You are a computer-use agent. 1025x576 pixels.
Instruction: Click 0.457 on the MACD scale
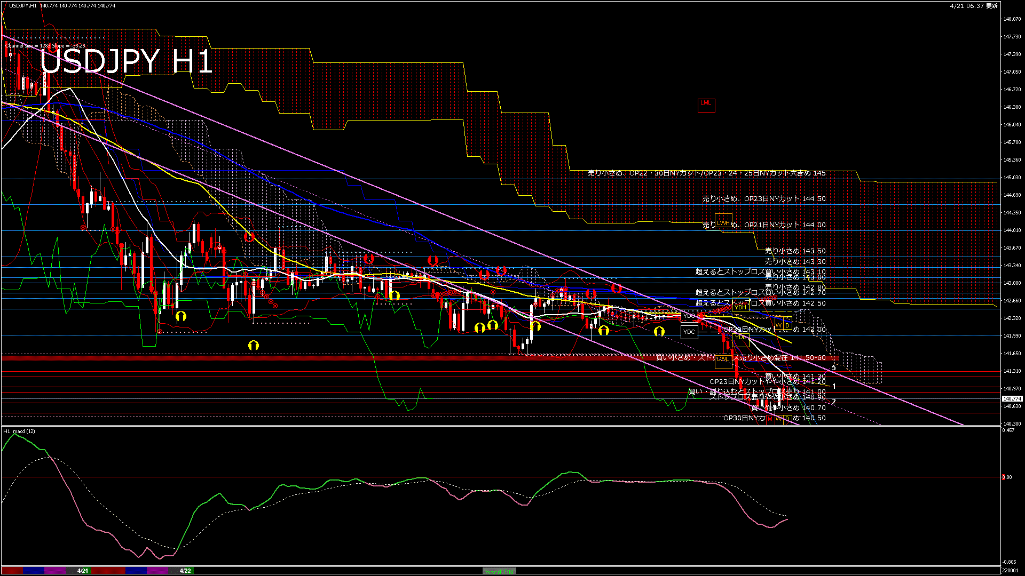pos(1009,430)
